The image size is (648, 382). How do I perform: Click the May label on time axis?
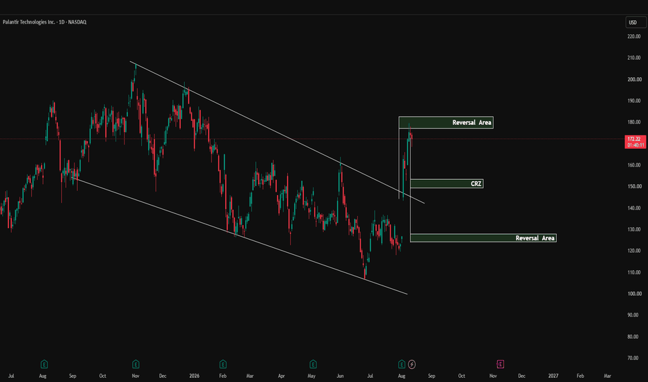[311, 376]
